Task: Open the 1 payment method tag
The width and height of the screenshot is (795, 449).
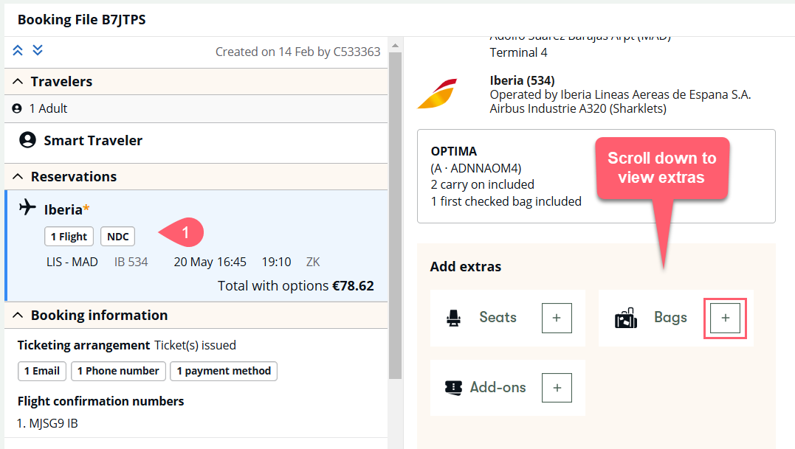Action: pos(224,371)
